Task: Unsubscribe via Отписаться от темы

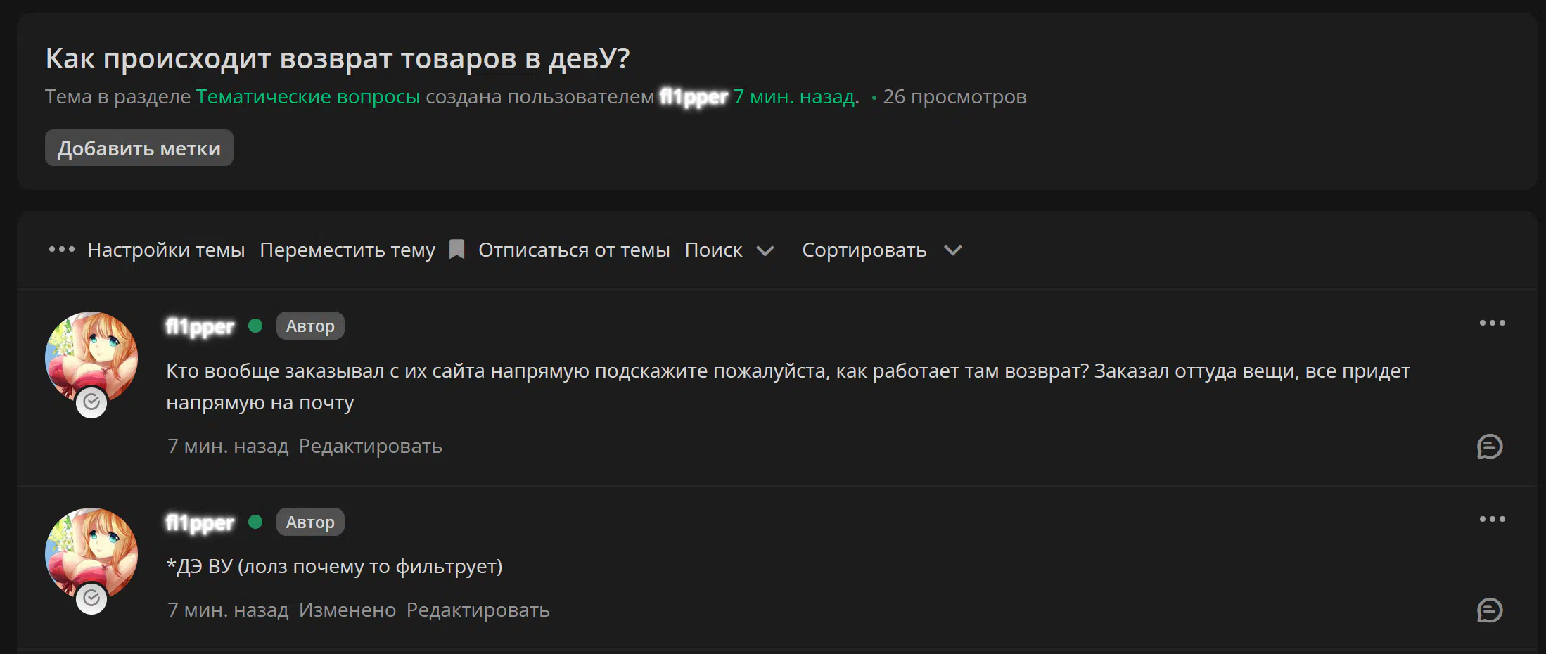Action: pyautogui.click(x=574, y=250)
